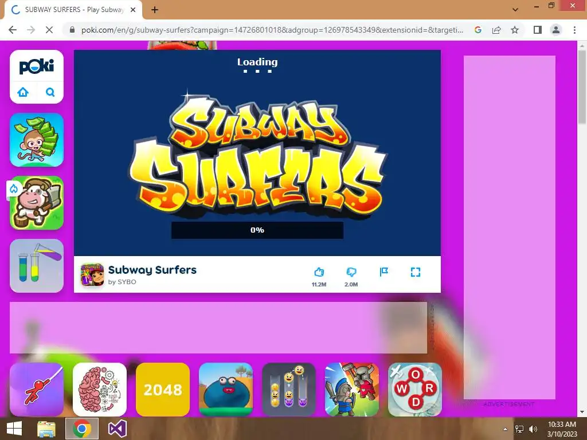This screenshot has height=440, width=587.
Task: Open Chrome profile avatar
Action: 556,30
